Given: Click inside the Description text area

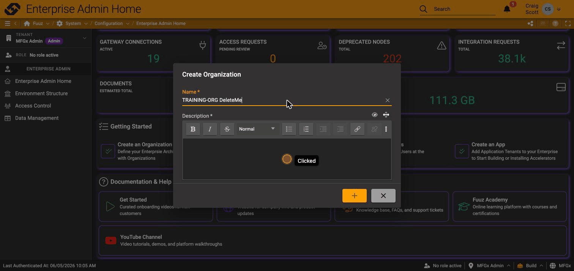Looking at the screenshot, I should tap(287, 159).
